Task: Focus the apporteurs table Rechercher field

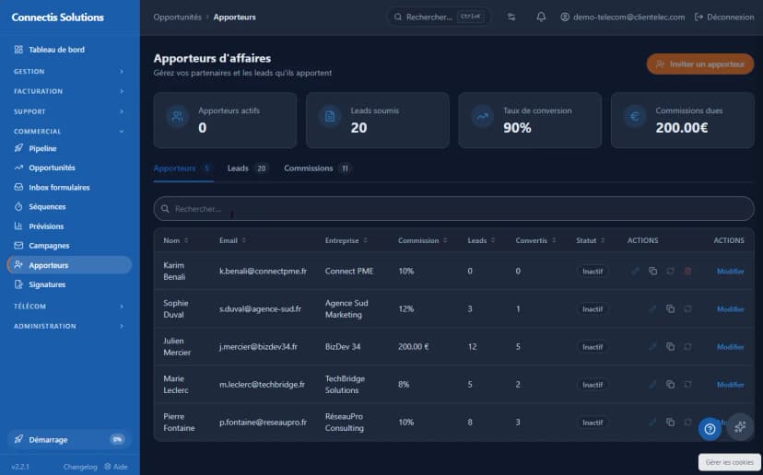Action: point(454,209)
